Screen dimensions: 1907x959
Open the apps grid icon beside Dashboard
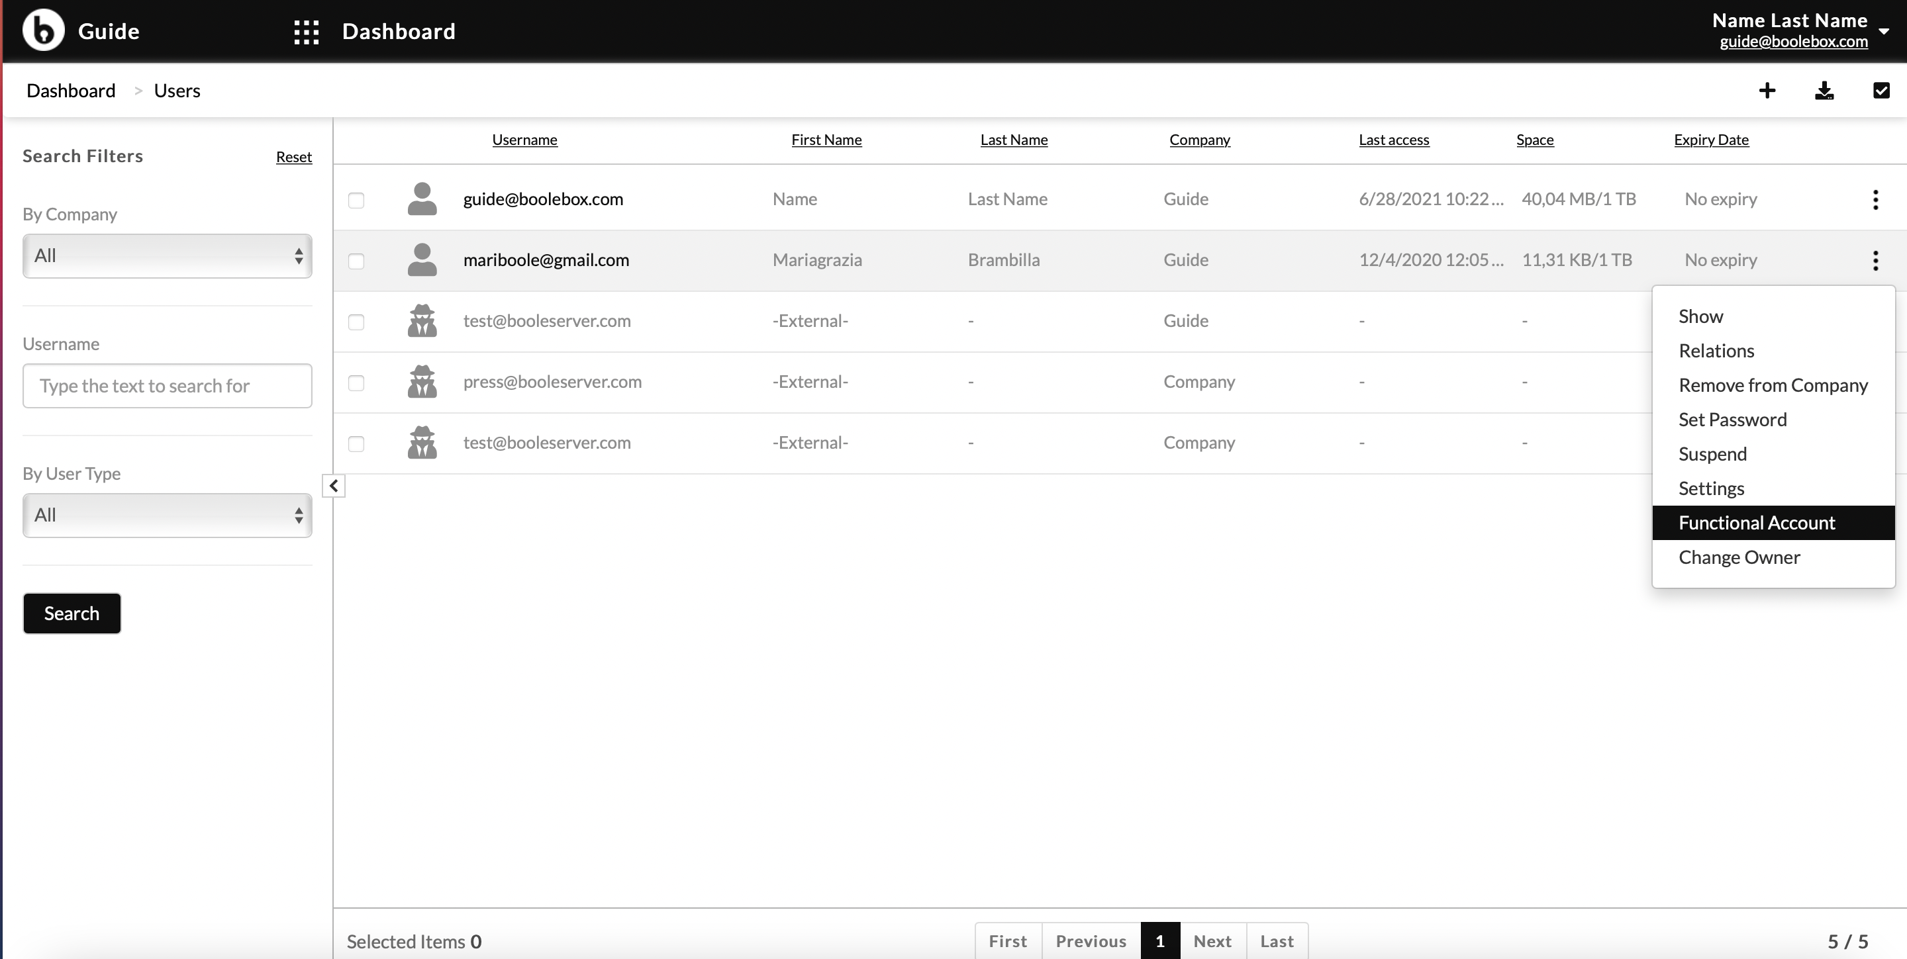(306, 32)
